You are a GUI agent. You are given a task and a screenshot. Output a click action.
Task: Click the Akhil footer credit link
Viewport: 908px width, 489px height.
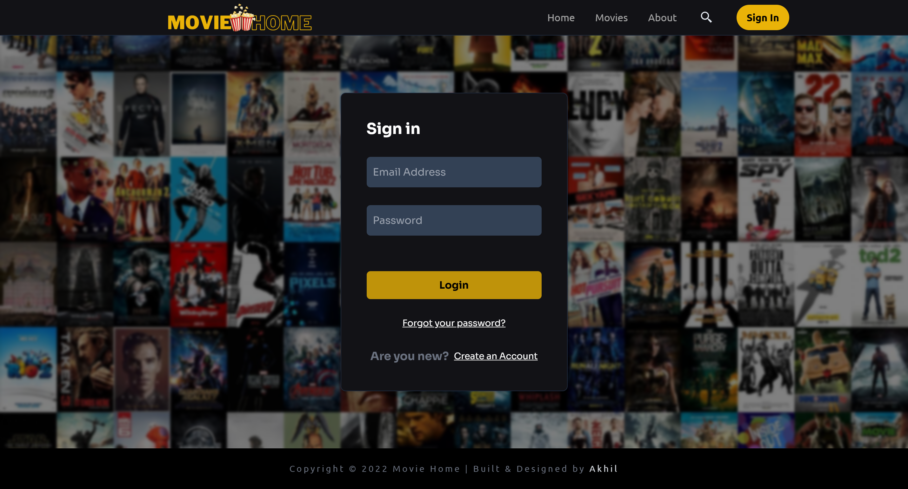[604, 469]
